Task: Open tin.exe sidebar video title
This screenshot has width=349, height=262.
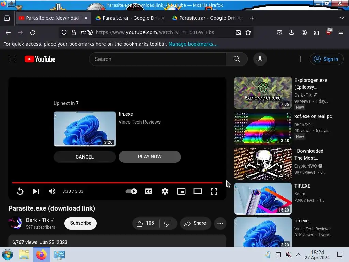Action: tap(301, 221)
